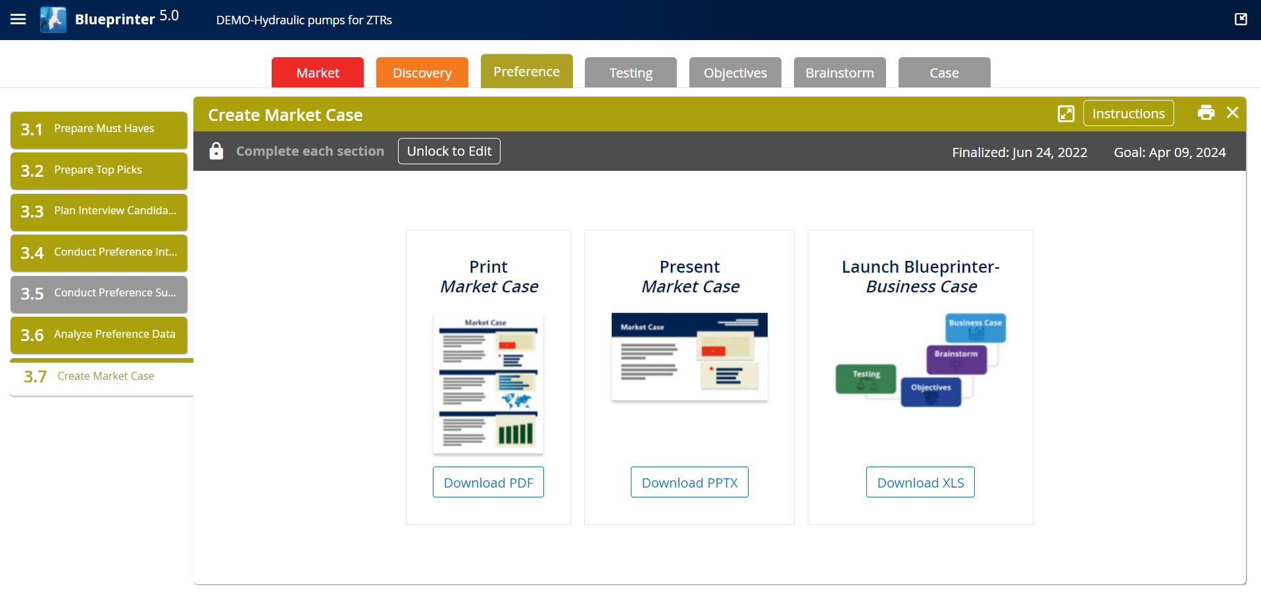Click the project title DEMO-Hydraulic pumps for ZTRs

304,20
